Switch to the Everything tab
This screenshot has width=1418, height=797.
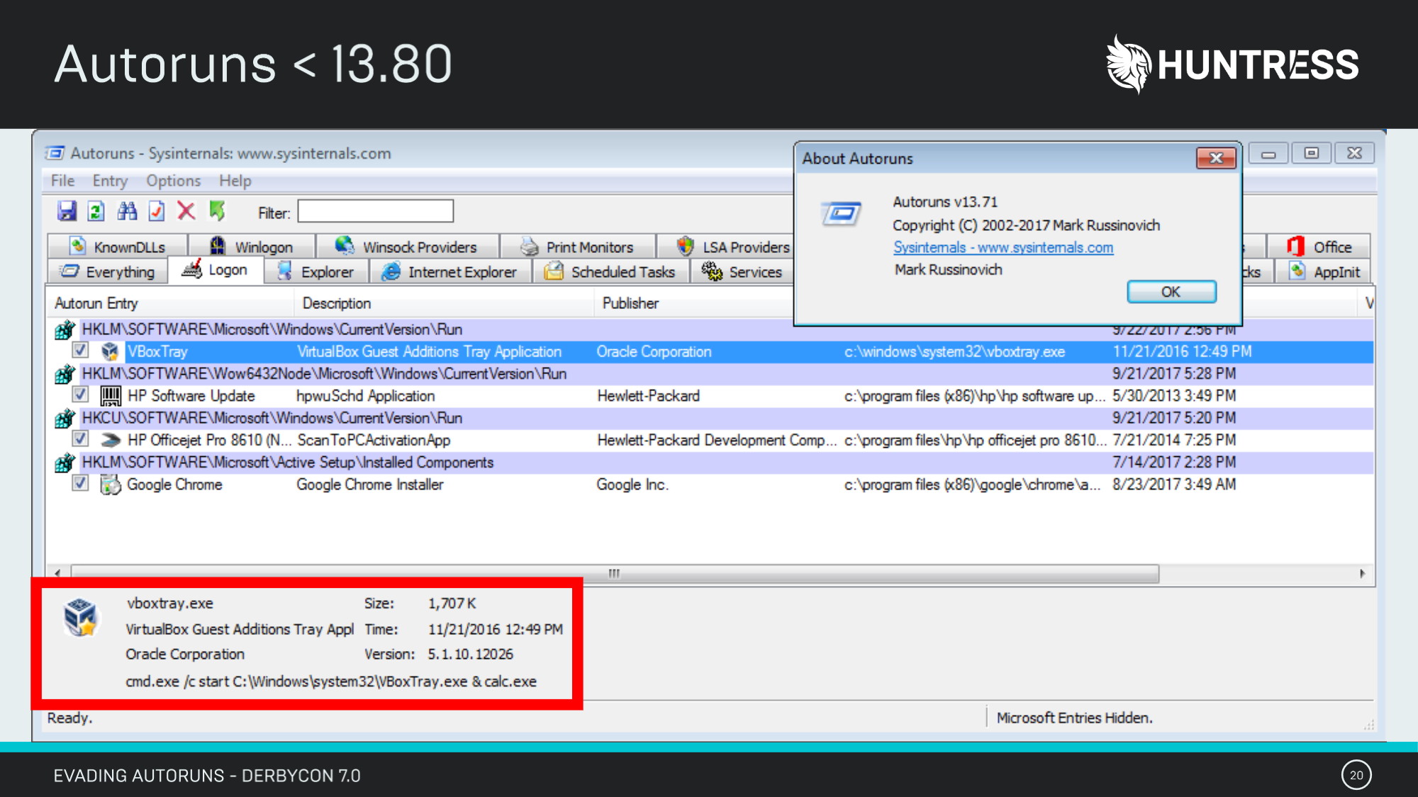point(108,272)
